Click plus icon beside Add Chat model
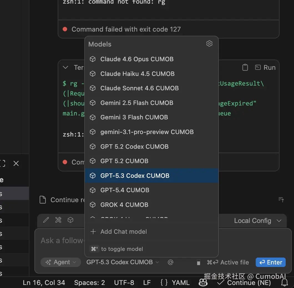 click(x=93, y=232)
